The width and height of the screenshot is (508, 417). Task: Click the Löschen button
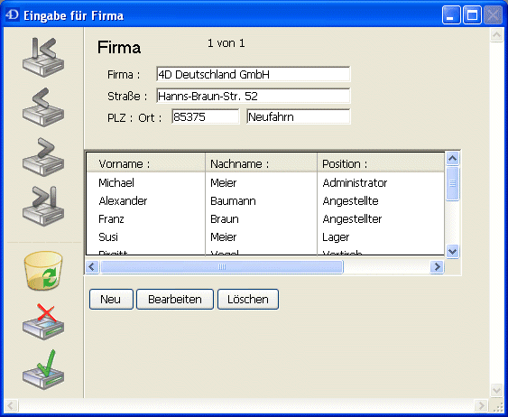pyautogui.click(x=248, y=299)
